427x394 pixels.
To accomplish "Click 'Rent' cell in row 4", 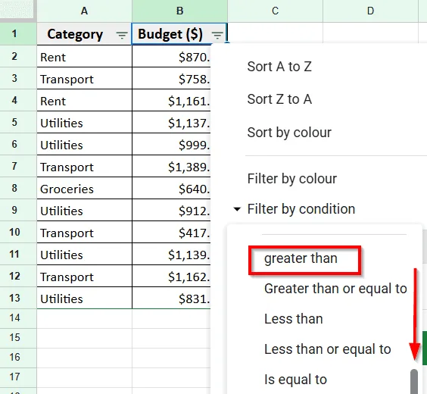I will coord(85,100).
